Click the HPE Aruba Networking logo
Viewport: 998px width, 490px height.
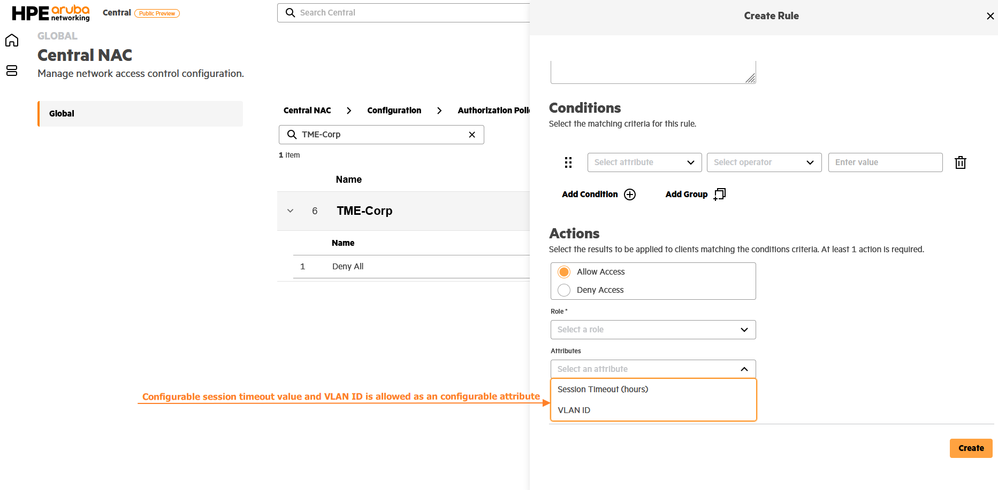[x=51, y=13]
